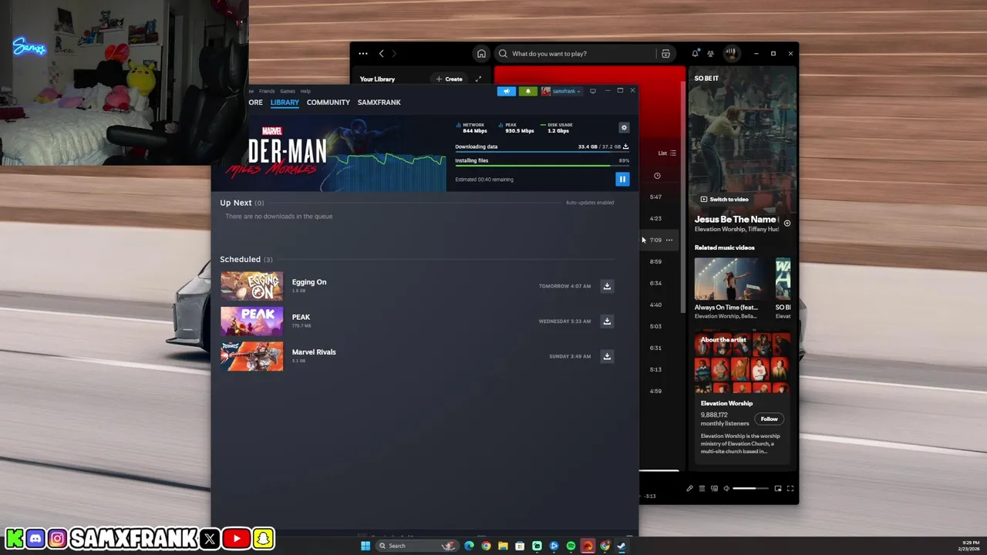Go back in Spotify navigation
The width and height of the screenshot is (987, 555).
tap(381, 54)
